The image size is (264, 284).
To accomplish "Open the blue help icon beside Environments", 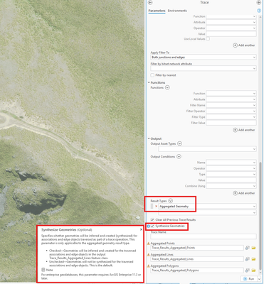I will 259,11.
